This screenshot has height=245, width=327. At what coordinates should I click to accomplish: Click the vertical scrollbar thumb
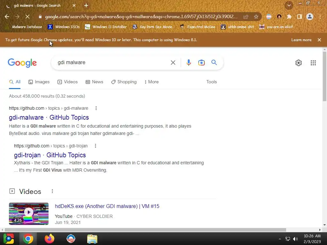324,76
